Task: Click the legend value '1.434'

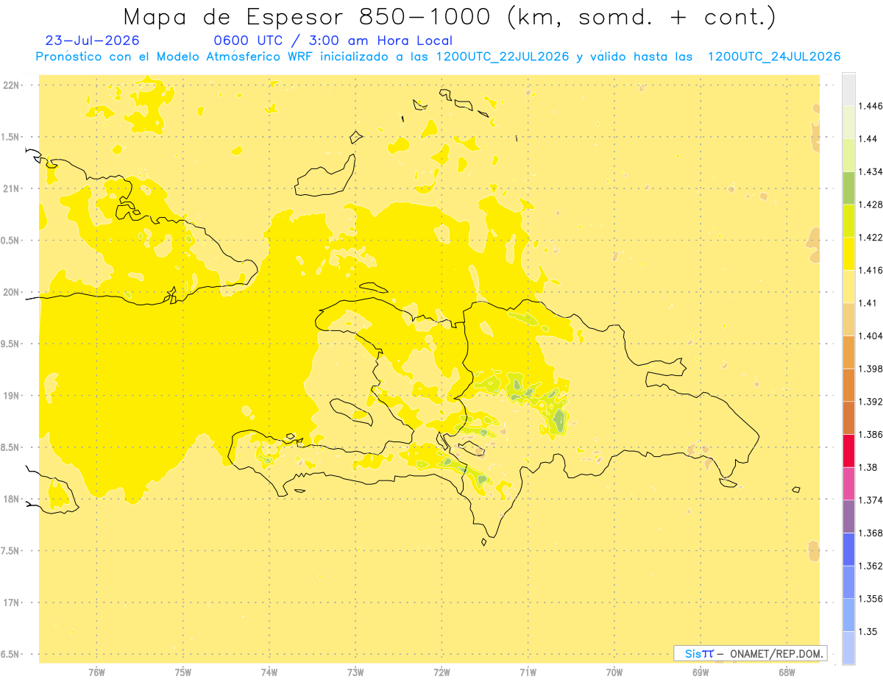Action: (x=871, y=171)
